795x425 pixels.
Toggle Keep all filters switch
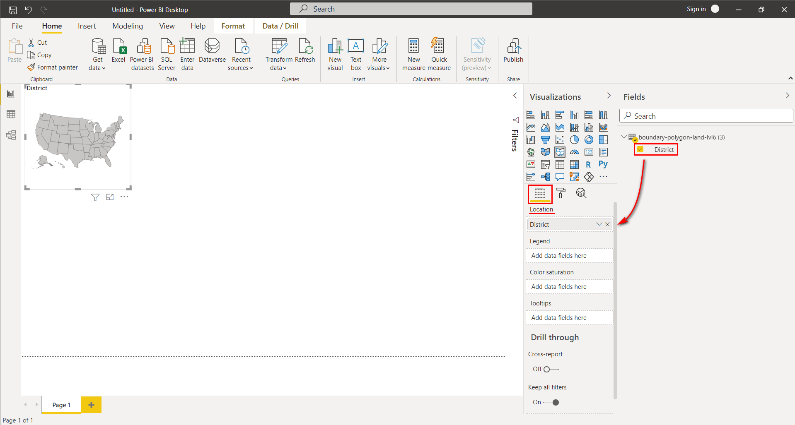[x=551, y=402]
